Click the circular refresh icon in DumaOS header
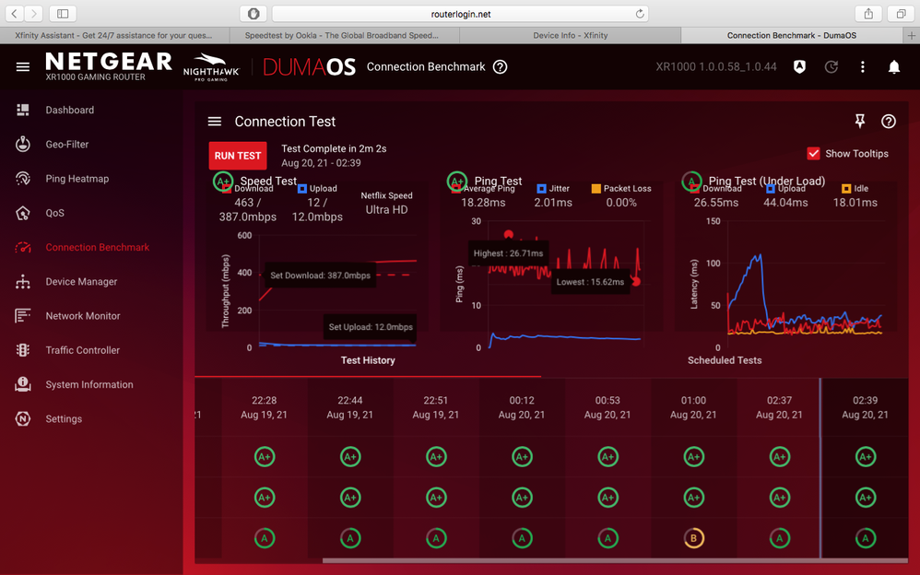Screen dimensions: 920x575 coord(831,67)
